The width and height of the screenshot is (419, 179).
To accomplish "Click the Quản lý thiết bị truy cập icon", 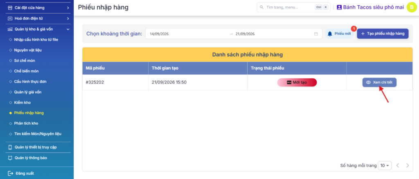I will pos(10,147).
